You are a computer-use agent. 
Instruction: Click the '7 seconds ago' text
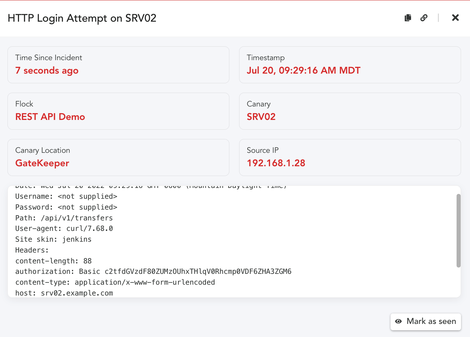(x=47, y=70)
